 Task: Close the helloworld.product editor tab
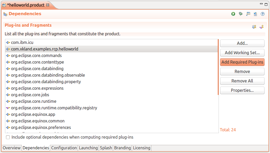pyautogui.click(x=48, y=5)
